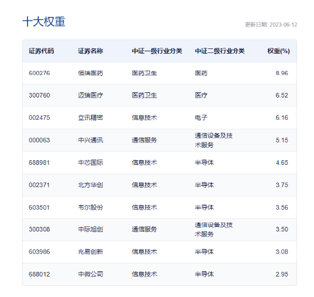Select stock code 300308

39,229
